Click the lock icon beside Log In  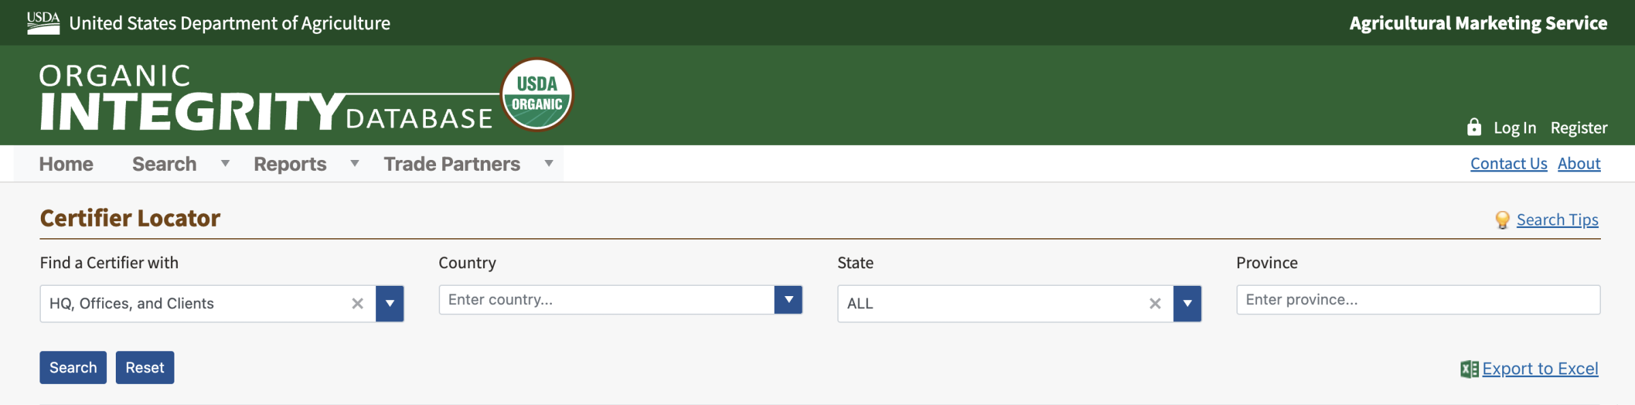coord(1474,127)
